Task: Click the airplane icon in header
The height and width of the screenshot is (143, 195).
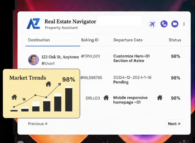Action: point(152,24)
